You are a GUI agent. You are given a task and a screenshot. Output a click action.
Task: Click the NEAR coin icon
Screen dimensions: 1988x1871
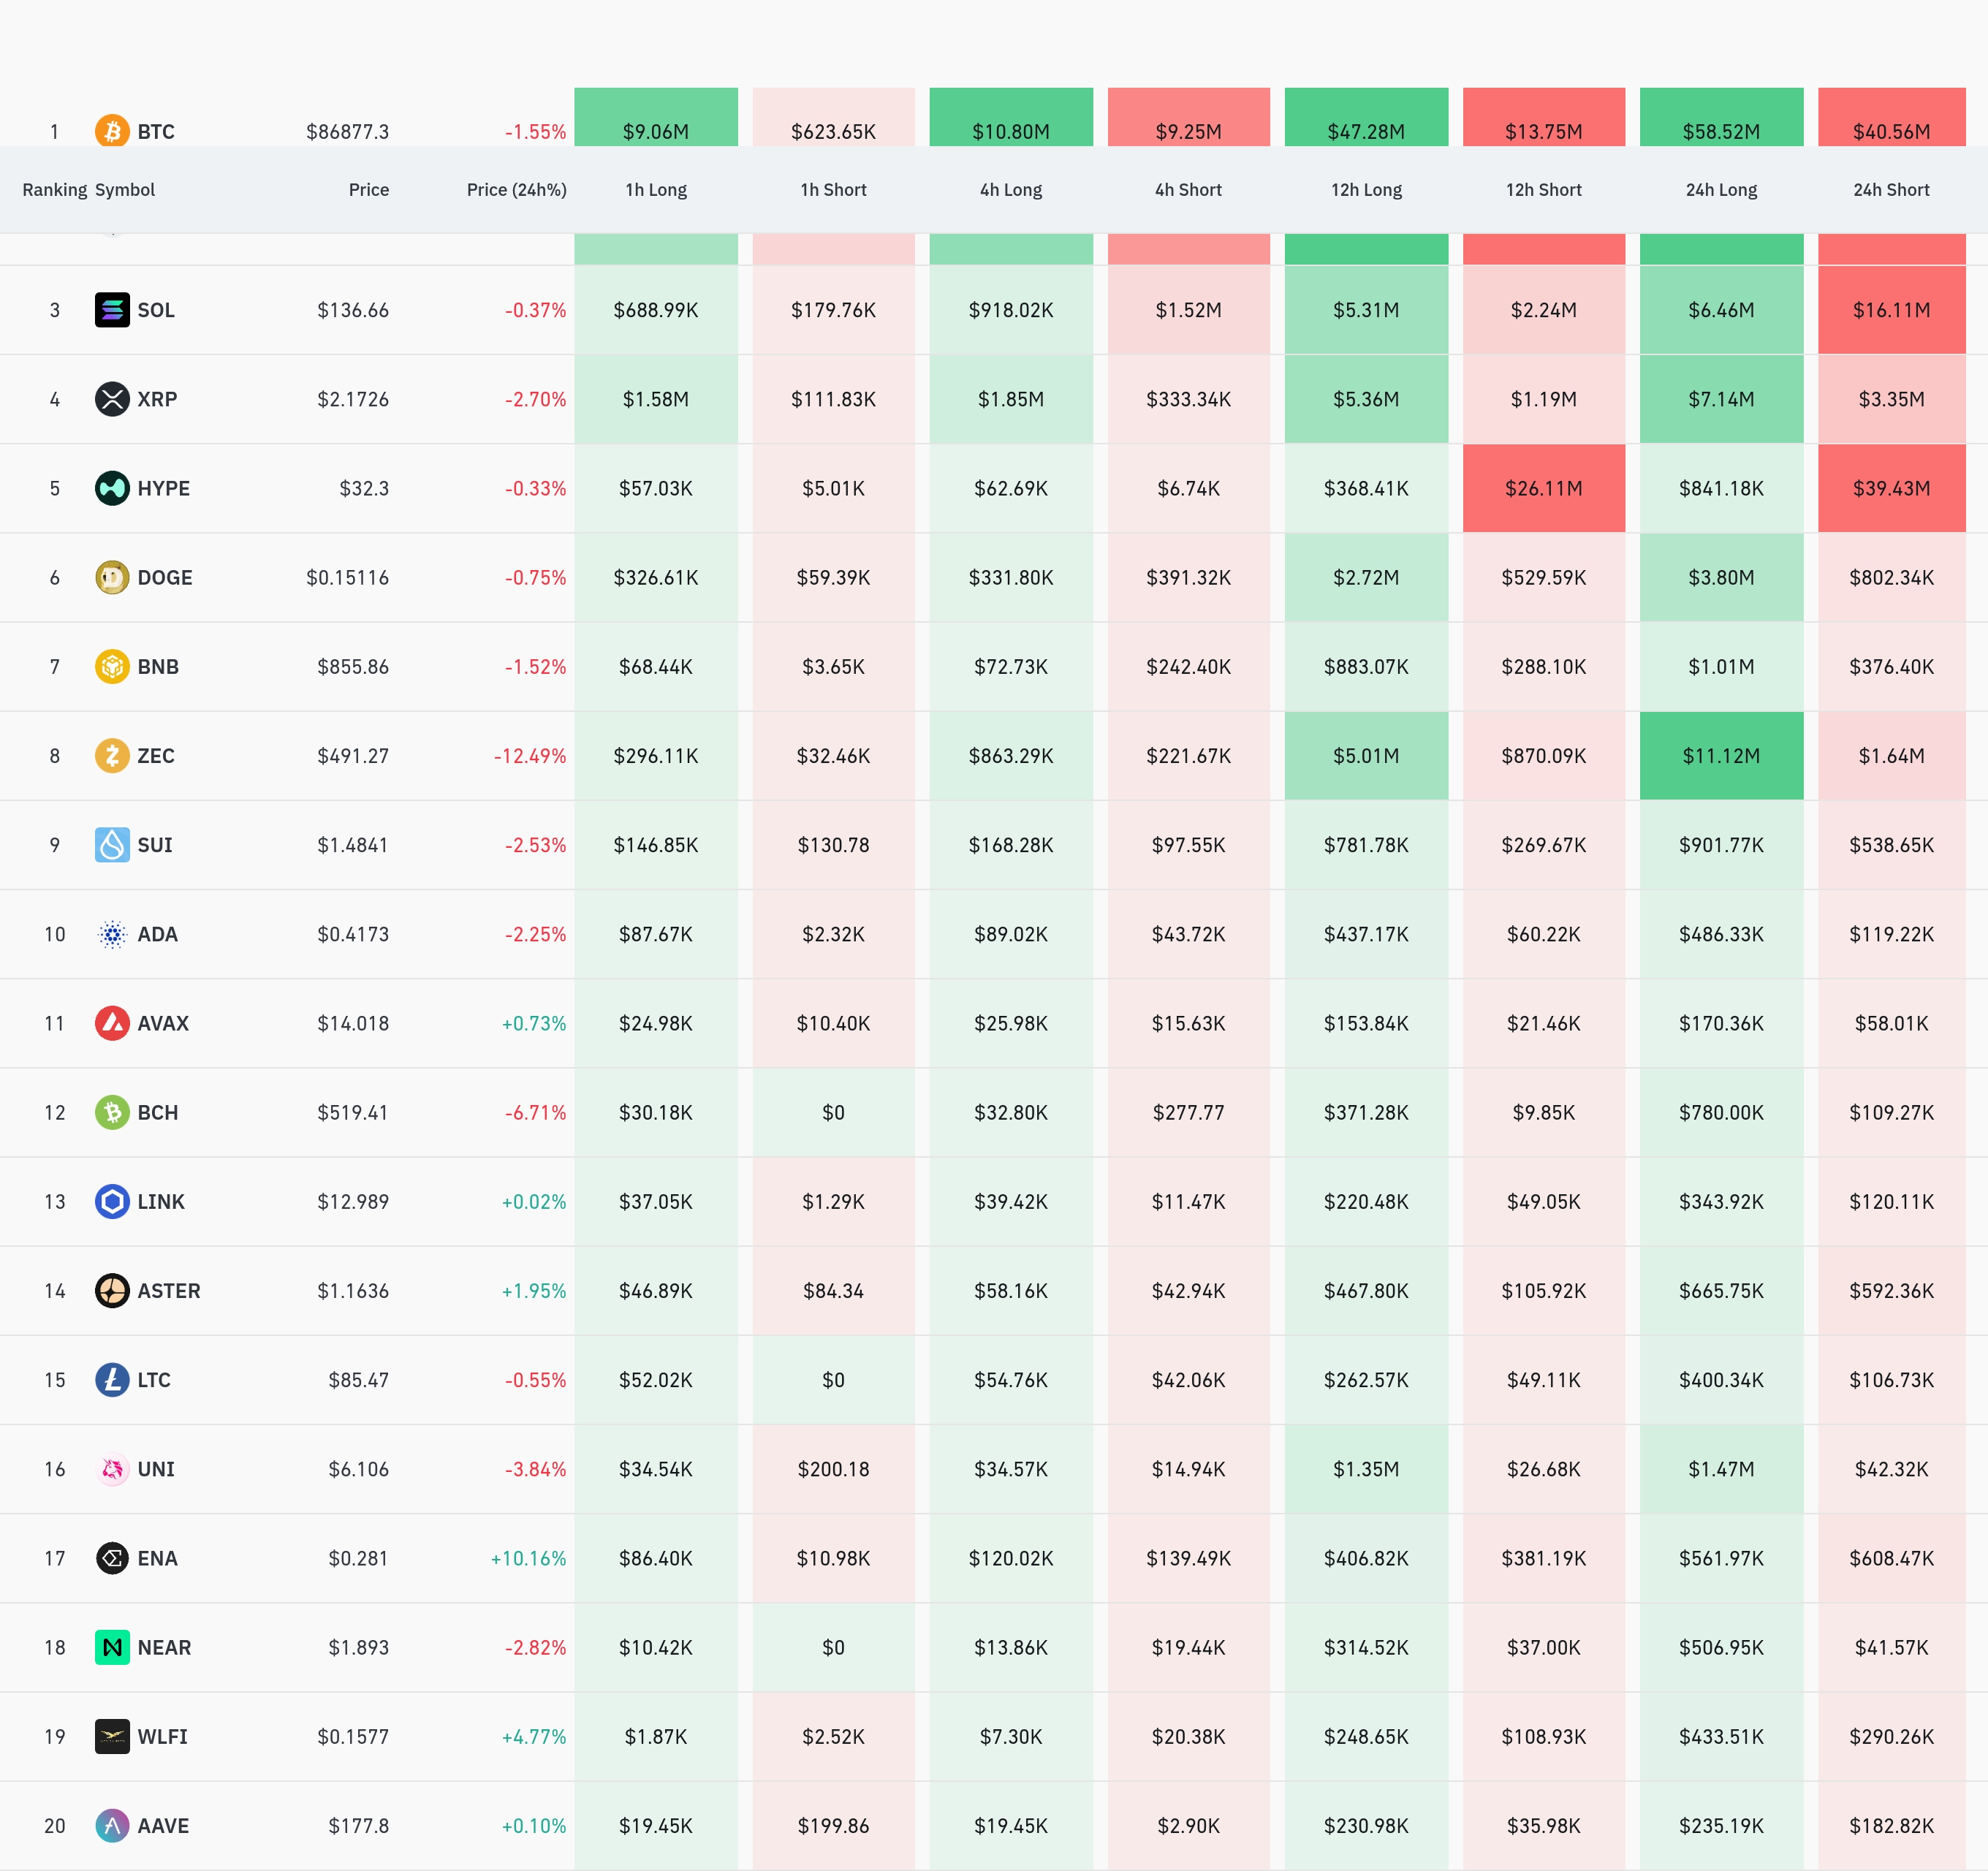(112, 1647)
